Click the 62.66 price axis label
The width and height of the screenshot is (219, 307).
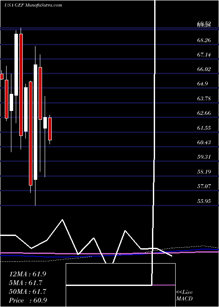(x=204, y=113)
